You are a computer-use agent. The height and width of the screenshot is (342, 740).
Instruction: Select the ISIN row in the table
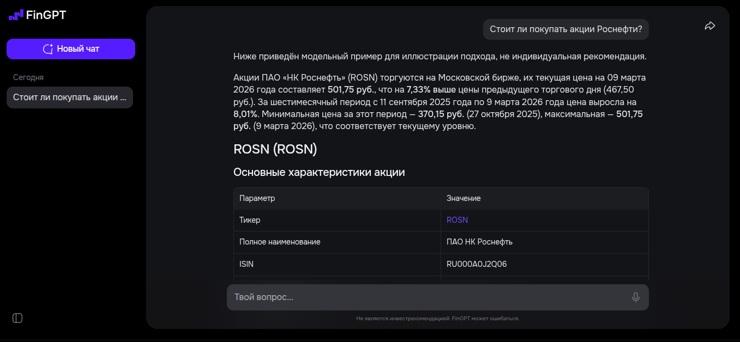click(246, 264)
